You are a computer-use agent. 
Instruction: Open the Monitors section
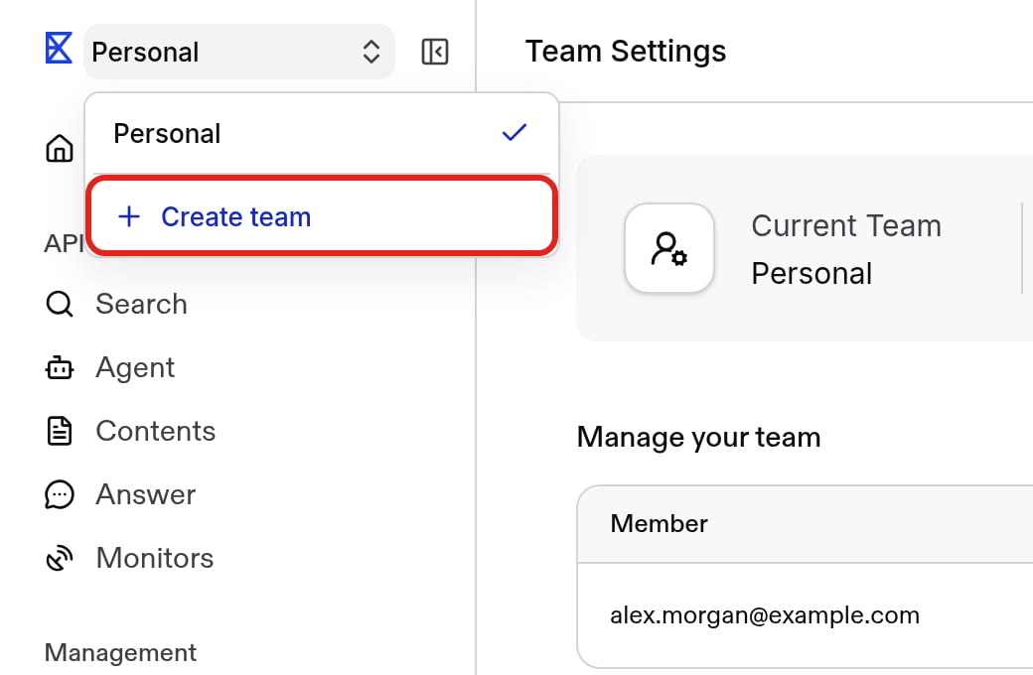pos(155,559)
